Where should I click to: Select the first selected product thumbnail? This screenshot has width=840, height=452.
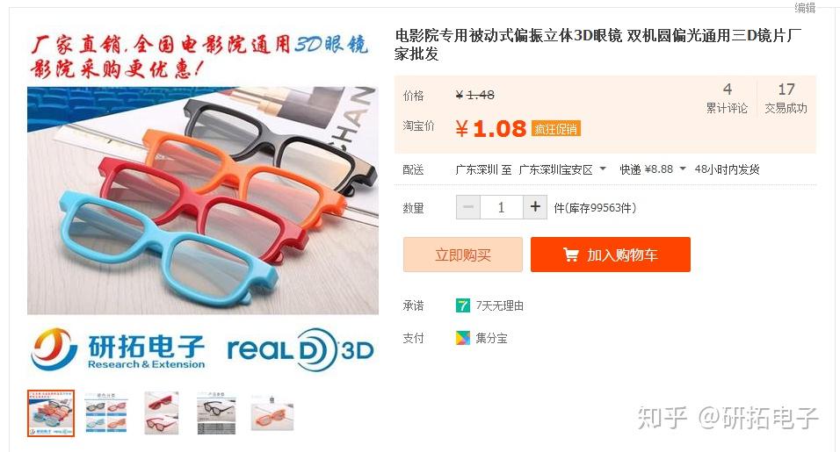51,413
